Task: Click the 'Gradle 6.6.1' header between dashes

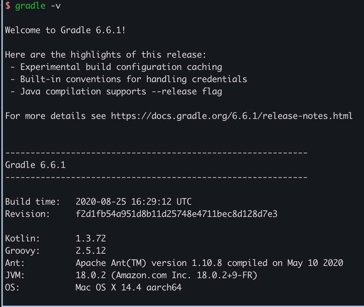Action: (35, 165)
